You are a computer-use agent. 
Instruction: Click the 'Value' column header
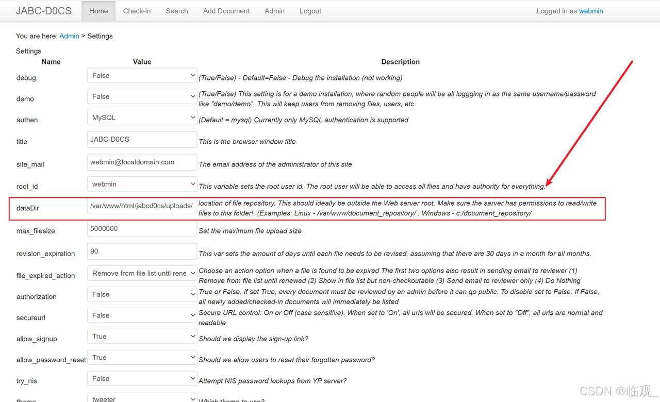click(142, 62)
